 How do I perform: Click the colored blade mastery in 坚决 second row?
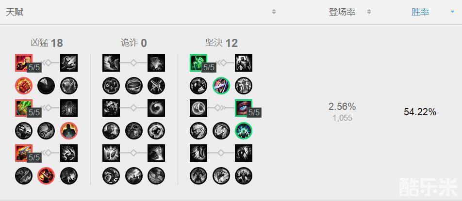221,86
